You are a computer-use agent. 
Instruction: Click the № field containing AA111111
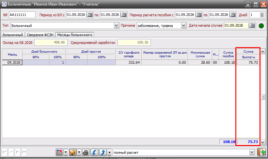tap(22, 15)
